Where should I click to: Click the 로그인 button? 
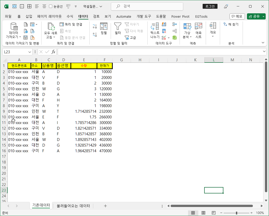[210, 6]
